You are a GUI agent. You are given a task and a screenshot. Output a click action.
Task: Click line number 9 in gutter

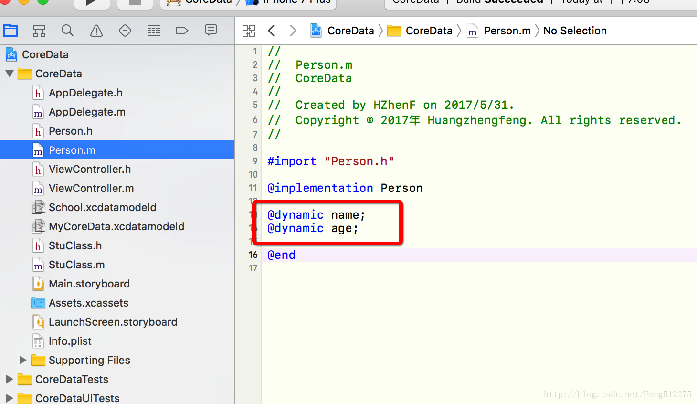coord(255,161)
